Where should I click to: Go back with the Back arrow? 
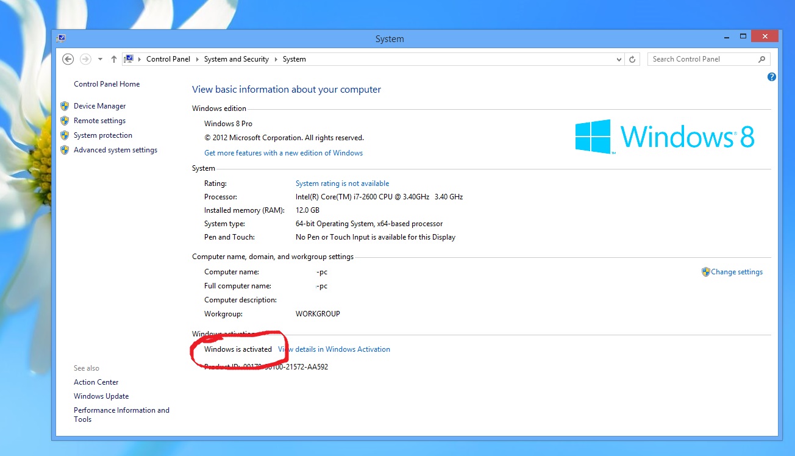(68, 59)
